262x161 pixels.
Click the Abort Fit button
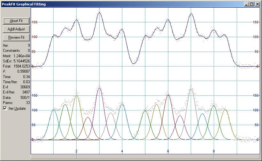[16, 21]
